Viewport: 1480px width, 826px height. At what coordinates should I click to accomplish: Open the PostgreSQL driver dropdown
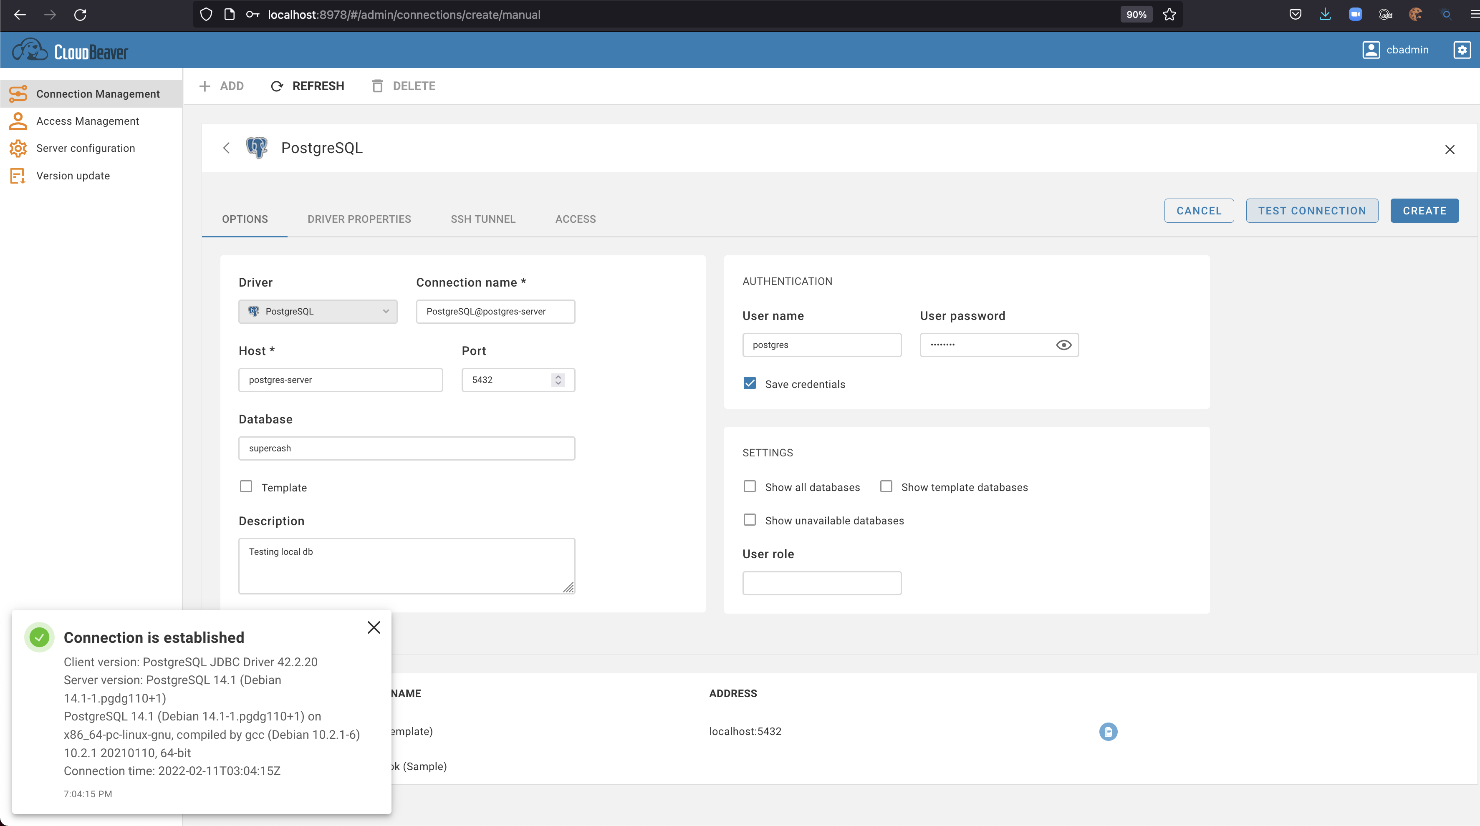[318, 311]
